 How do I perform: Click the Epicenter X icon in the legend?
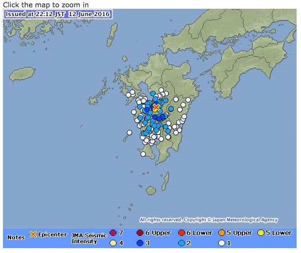point(33,234)
